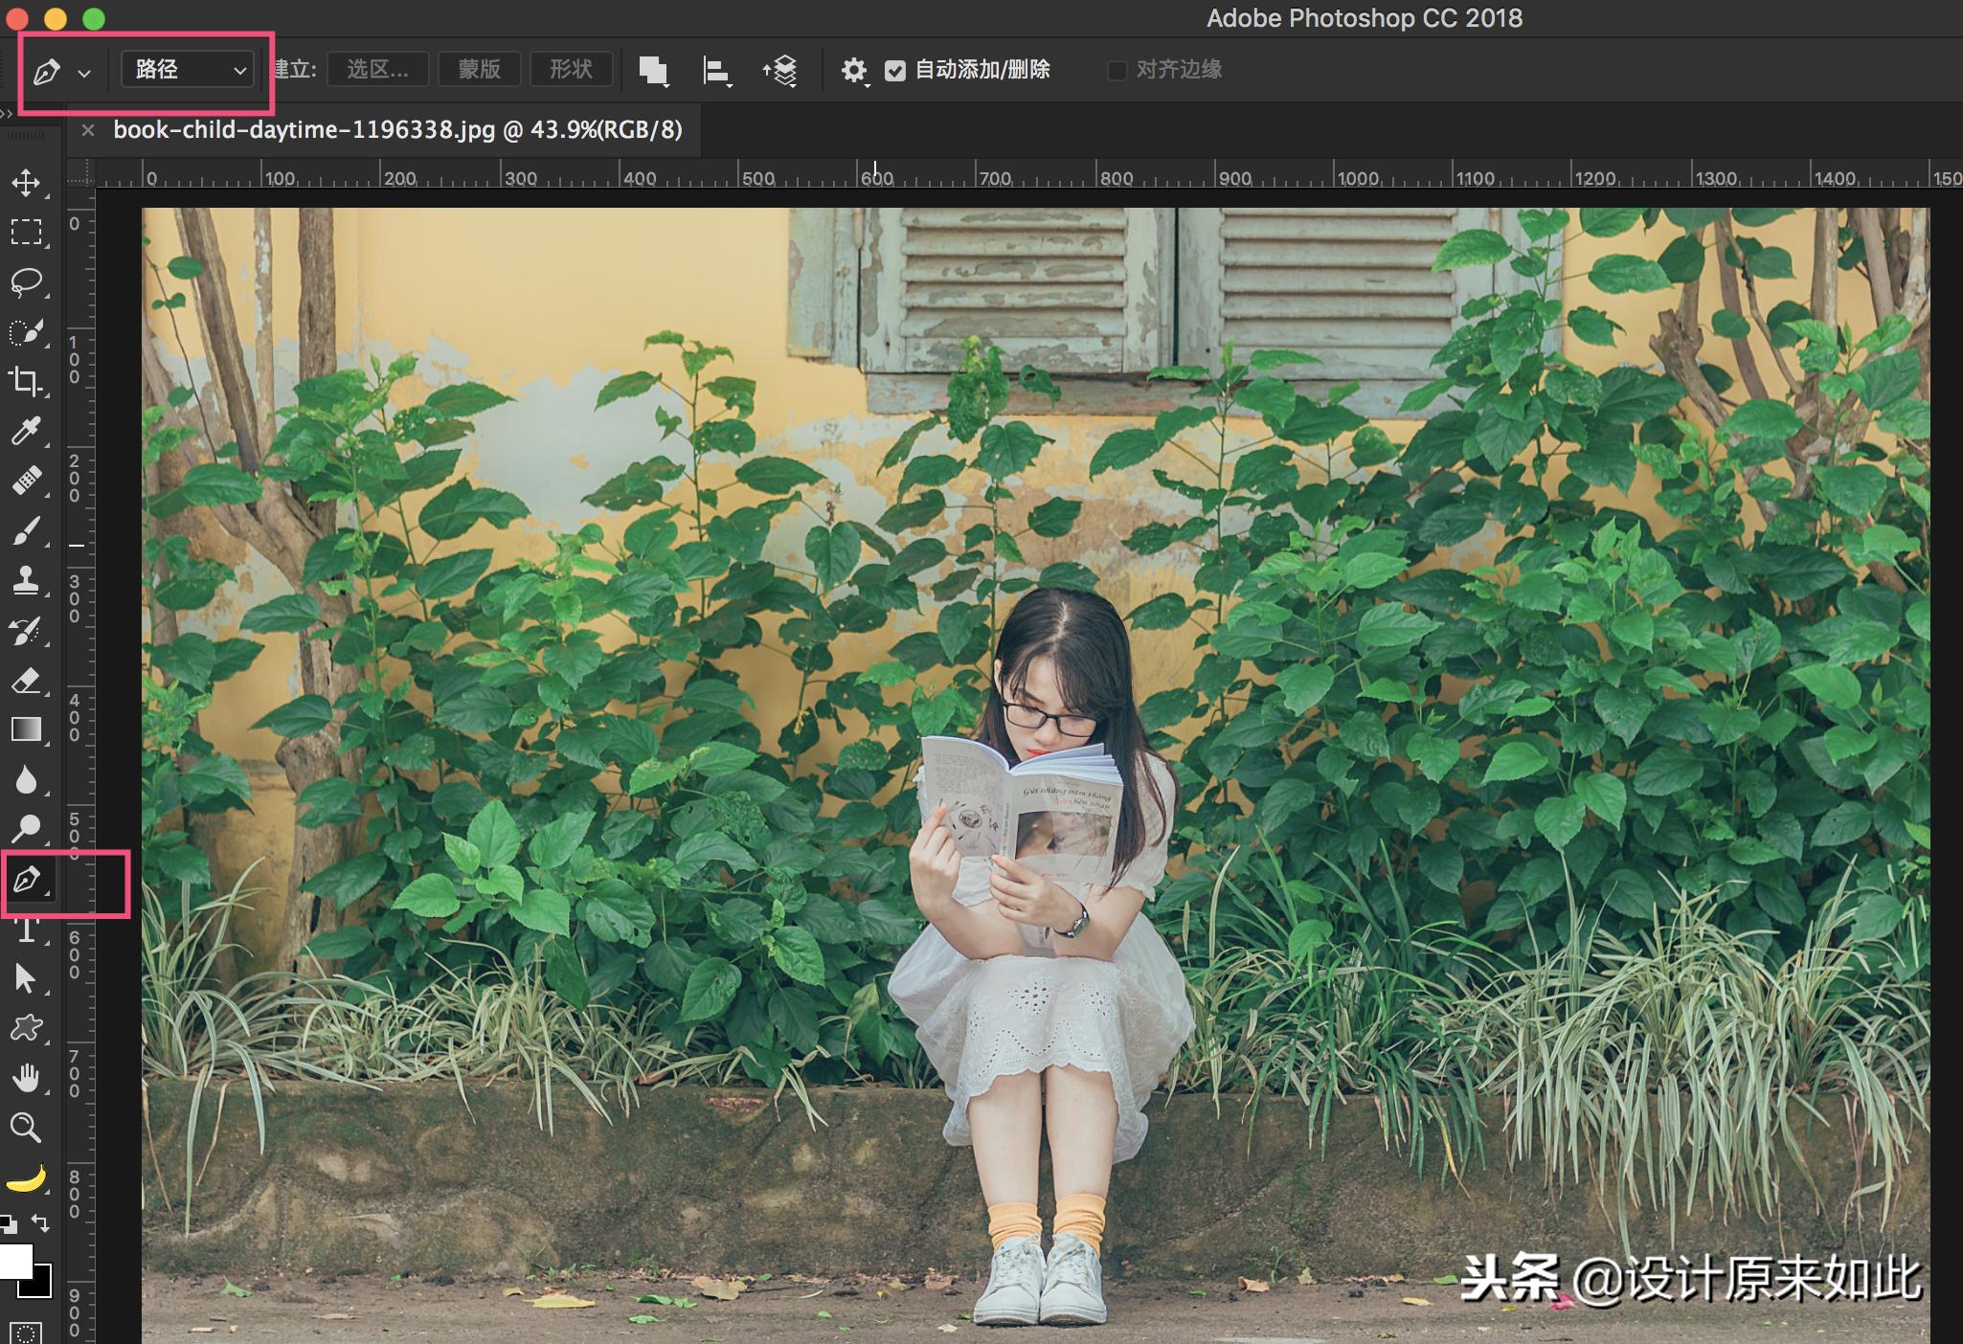Close the book-child-daytime document tab
This screenshot has height=1344, width=1963.
(88, 130)
